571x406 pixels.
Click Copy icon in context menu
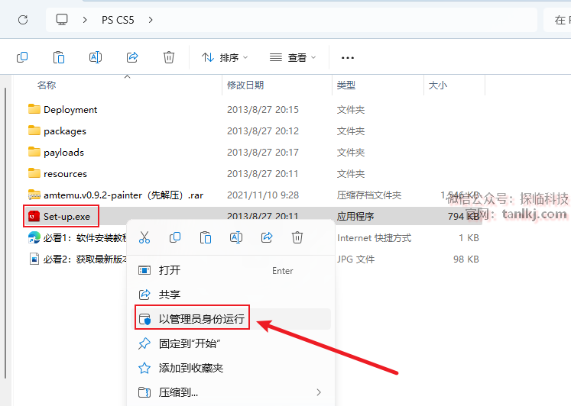click(175, 237)
